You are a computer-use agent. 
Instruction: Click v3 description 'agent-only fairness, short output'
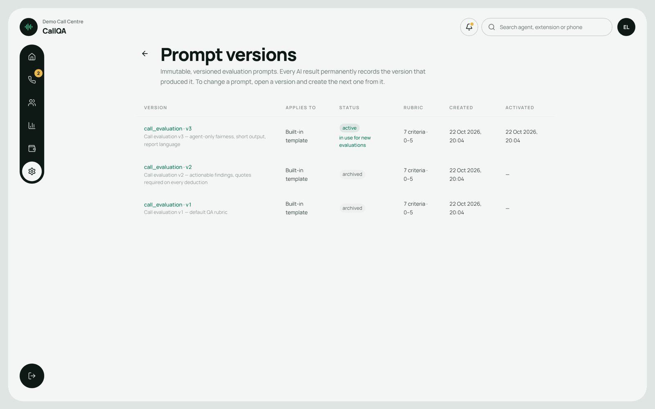pyautogui.click(x=228, y=137)
